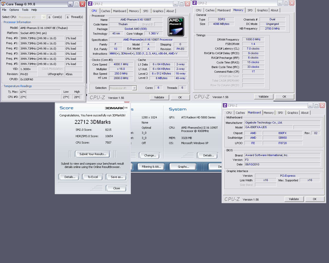The height and width of the screenshot is (263, 329).
Task: Select Memory tab in CPU-Z Mainboard window
Action: click(269, 113)
